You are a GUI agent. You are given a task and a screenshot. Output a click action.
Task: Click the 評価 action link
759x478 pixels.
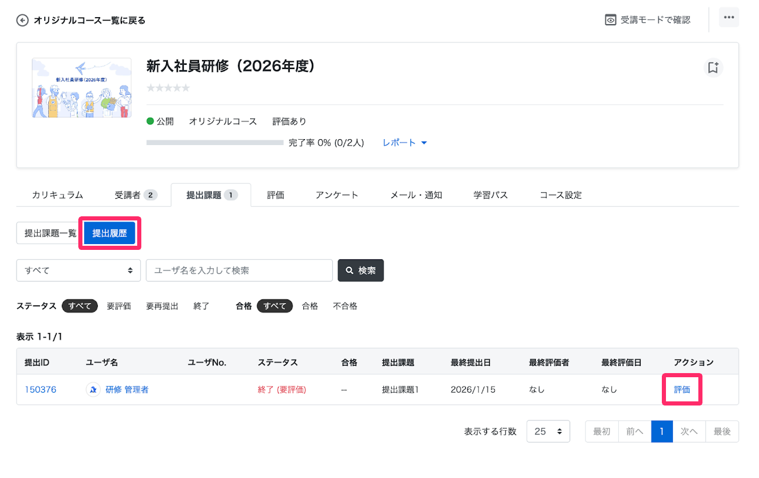(x=682, y=390)
